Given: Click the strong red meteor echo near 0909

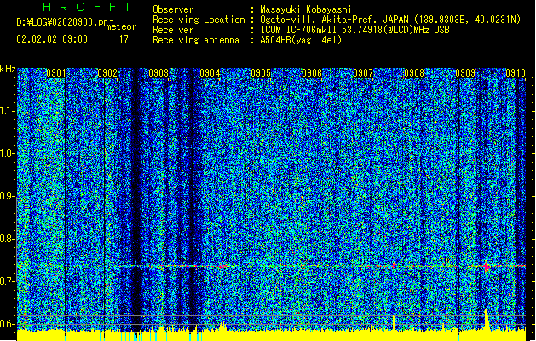Looking at the screenshot, I should [487, 266].
